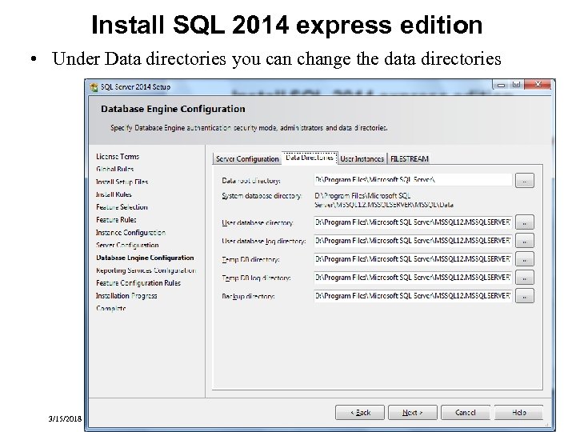
Task: Select Feature Rules step in sidebar
Action: click(x=116, y=220)
